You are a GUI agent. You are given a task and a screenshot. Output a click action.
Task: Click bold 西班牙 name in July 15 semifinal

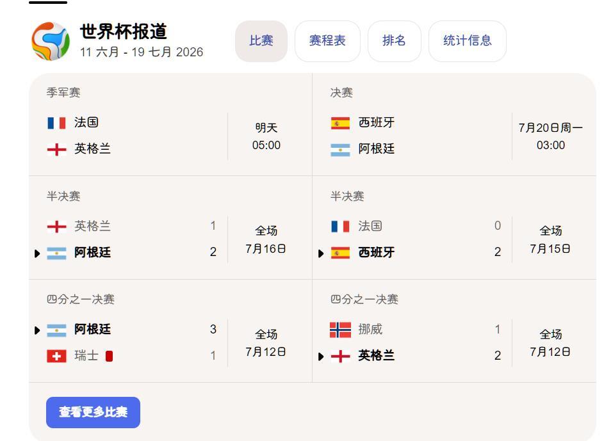377,252
